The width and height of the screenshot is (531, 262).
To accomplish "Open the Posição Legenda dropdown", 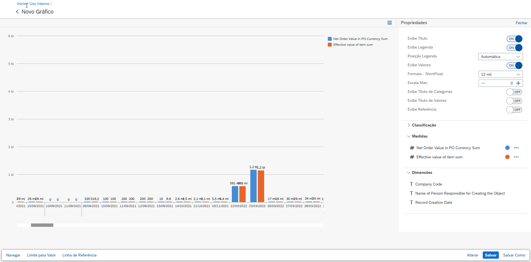I will [x=500, y=57].
